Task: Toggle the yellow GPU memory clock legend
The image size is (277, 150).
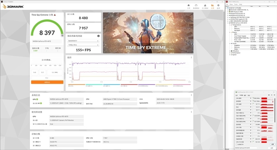Action: click(x=164, y=85)
